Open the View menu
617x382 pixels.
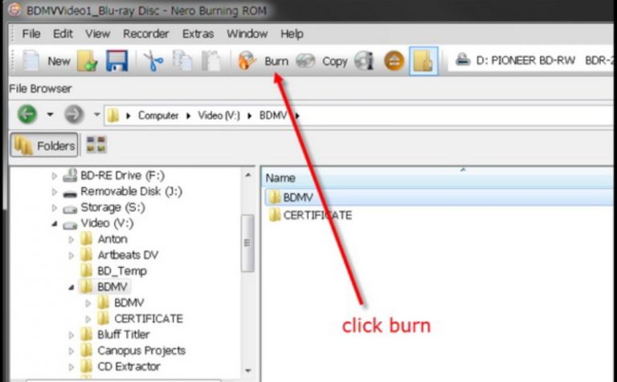click(x=97, y=34)
